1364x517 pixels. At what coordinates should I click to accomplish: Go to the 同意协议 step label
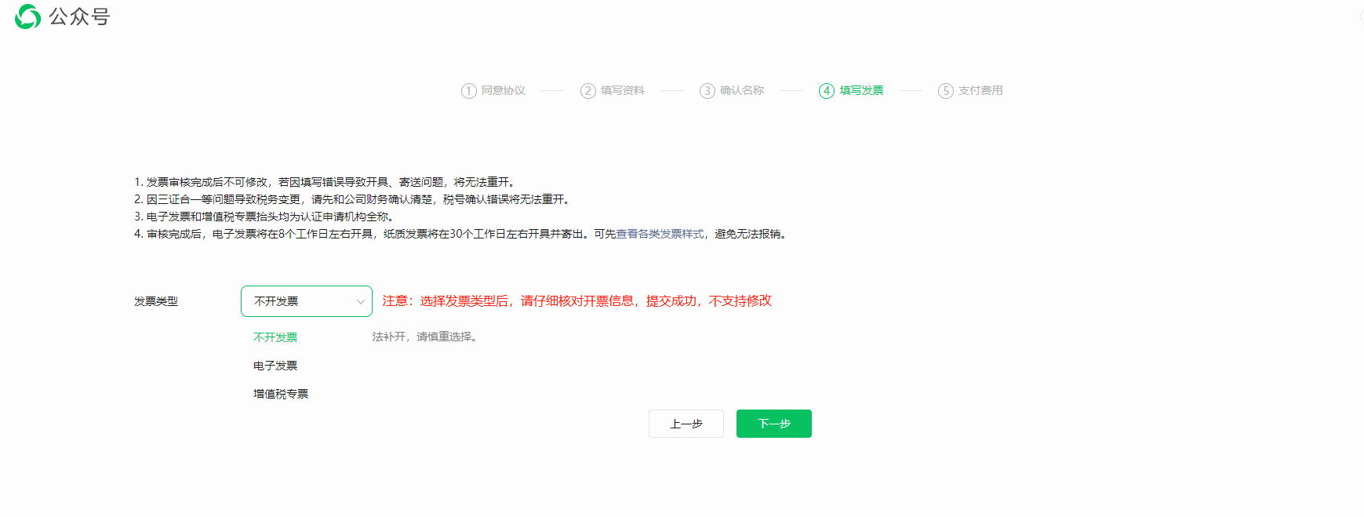pyautogui.click(x=504, y=91)
